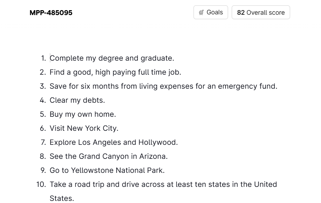Click the line 'Complete my degree and graduate.'
Screen dimensions: 321x203
click(112, 58)
